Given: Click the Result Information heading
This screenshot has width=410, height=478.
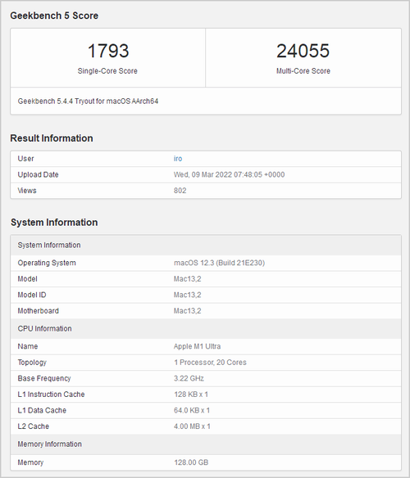Looking at the screenshot, I should point(52,138).
